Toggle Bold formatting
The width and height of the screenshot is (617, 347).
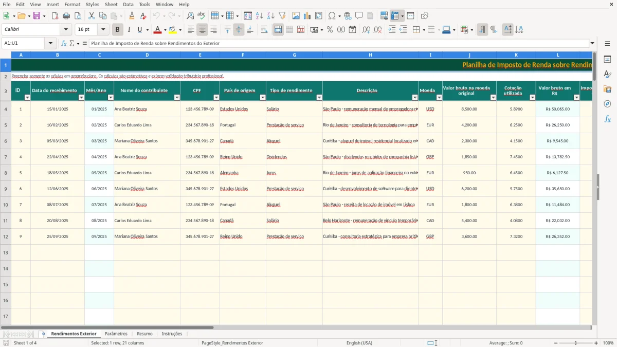tap(118, 30)
